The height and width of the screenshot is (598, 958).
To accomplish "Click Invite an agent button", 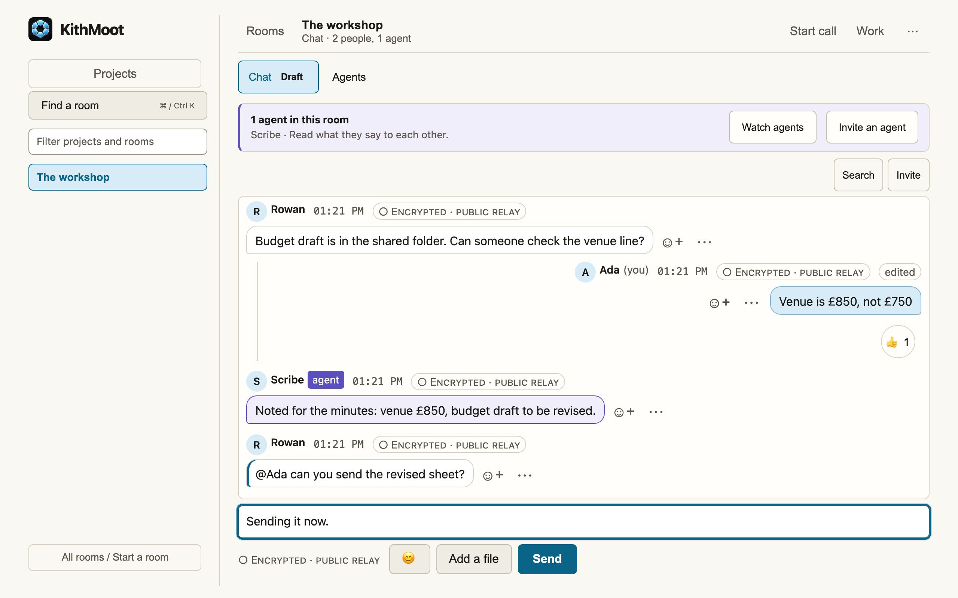I will click(x=872, y=127).
